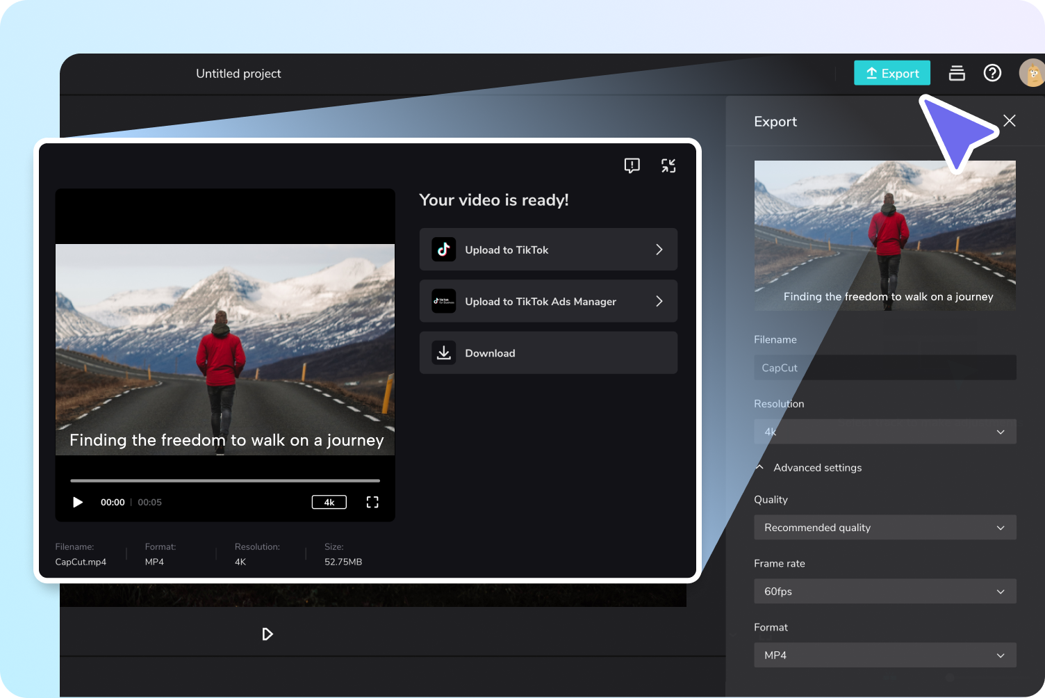Change the 4k preview quality badge
This screenshot has height=698, width=1045.
pyautogui.click(x=329, y=502)
